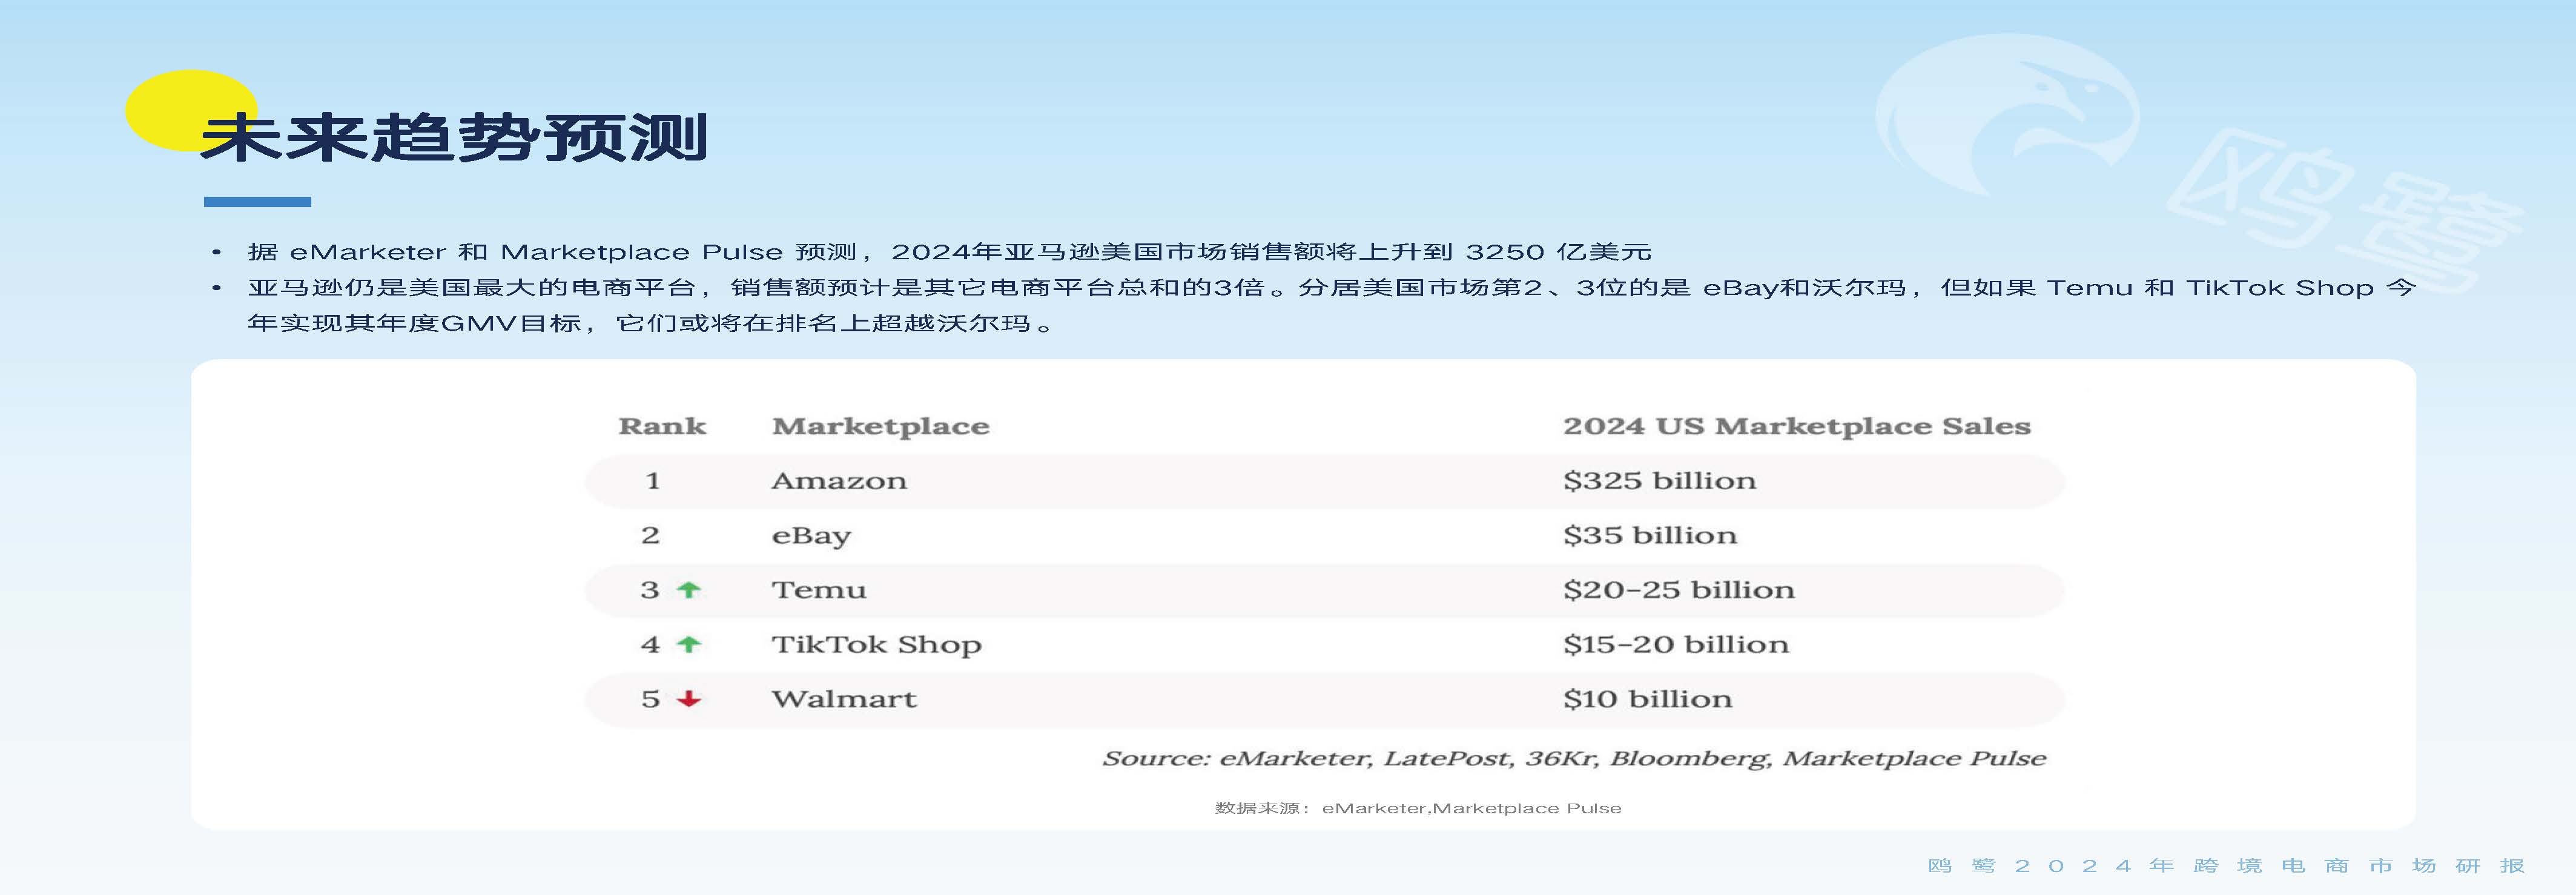Click the green up arrow beside rank 4

pyautogui.click(x=688, y=645)
